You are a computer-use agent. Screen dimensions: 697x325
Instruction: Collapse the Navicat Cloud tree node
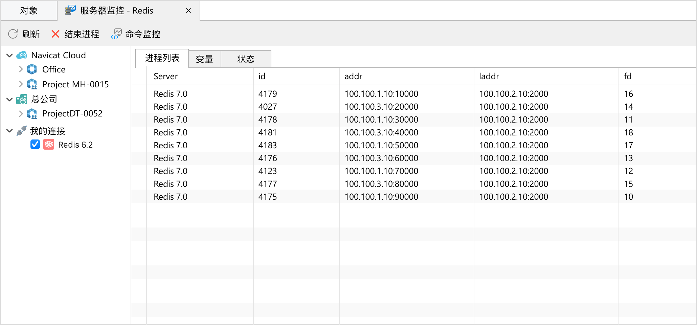(9, 55)
